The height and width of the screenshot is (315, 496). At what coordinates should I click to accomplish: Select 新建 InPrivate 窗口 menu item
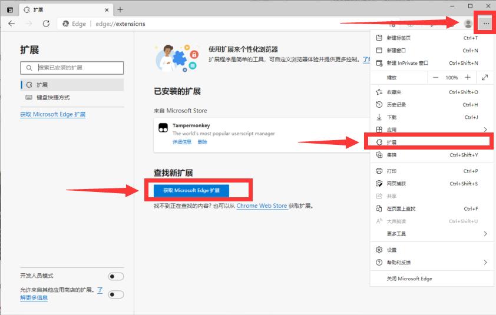point(432,63)
